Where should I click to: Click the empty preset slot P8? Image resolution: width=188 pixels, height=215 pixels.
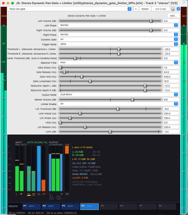[167, 207]
